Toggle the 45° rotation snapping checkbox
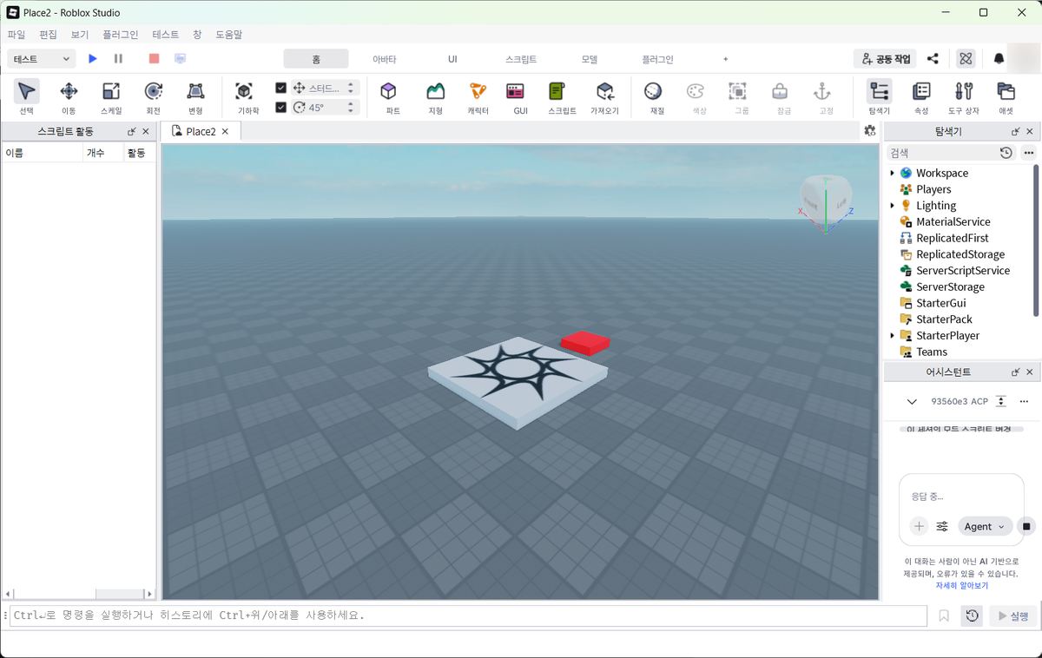This screenshot has width=1042, height=658. (x=280, y=108)
